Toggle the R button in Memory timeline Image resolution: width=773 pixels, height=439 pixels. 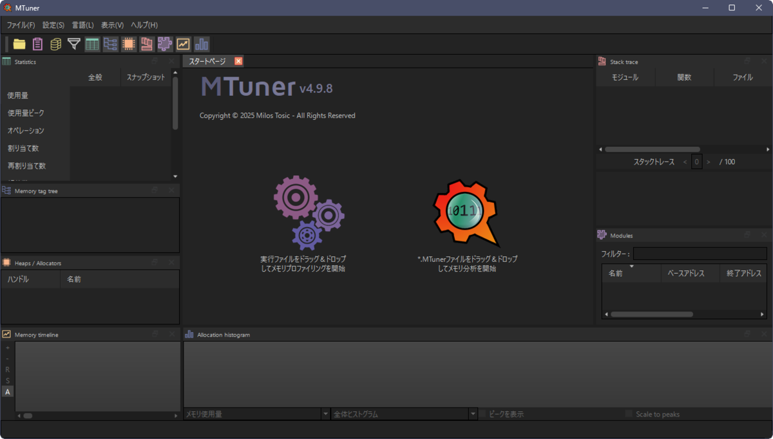coord(8,369)
